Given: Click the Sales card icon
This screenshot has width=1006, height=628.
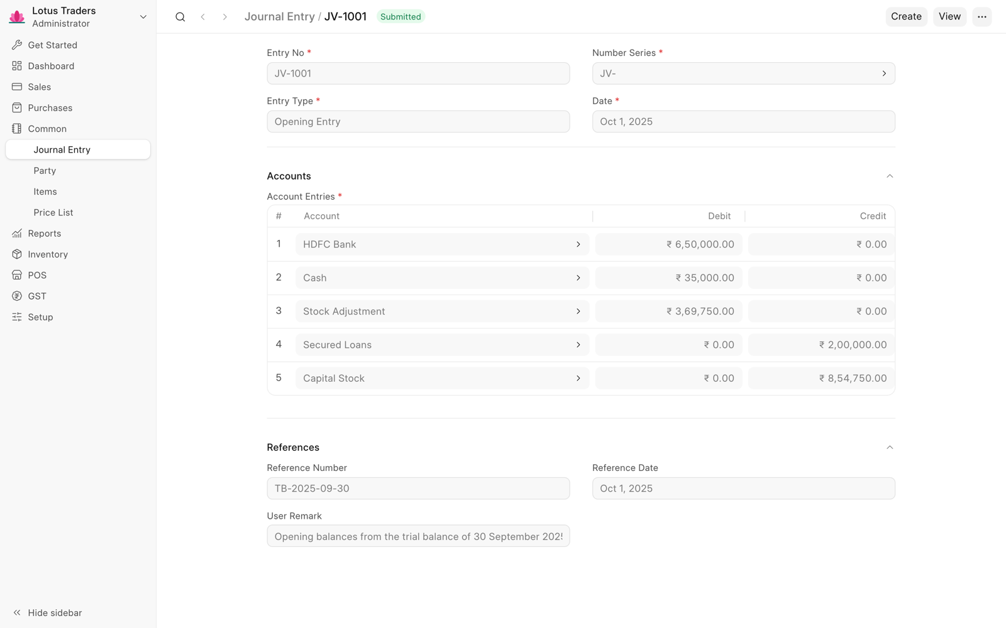Looking at the screenshot, I should (x=17, y=87).
